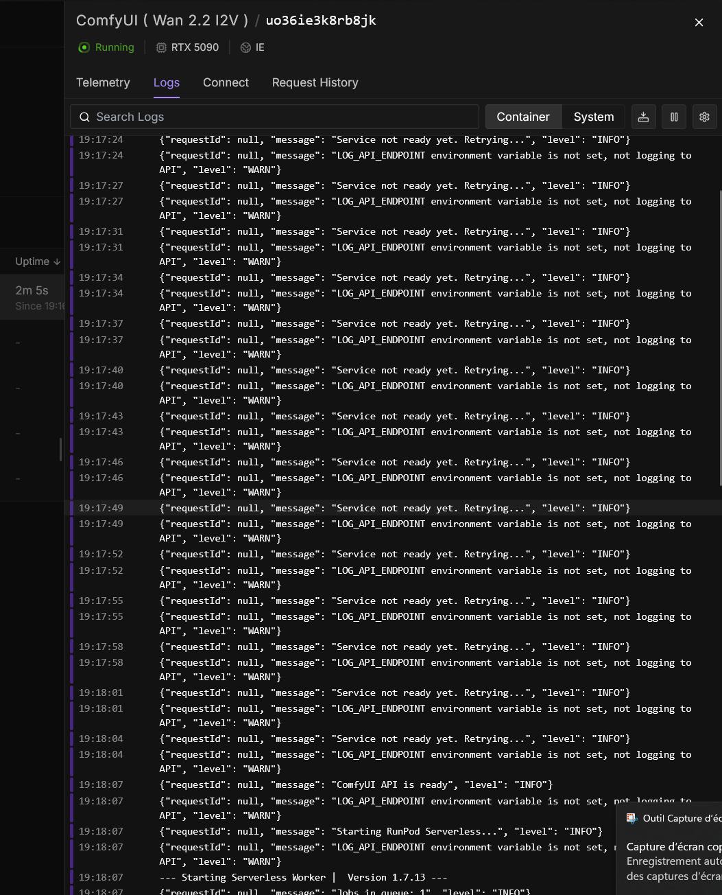Focus the Search Logs input field

pyautogui.click(x=274, y=117)
